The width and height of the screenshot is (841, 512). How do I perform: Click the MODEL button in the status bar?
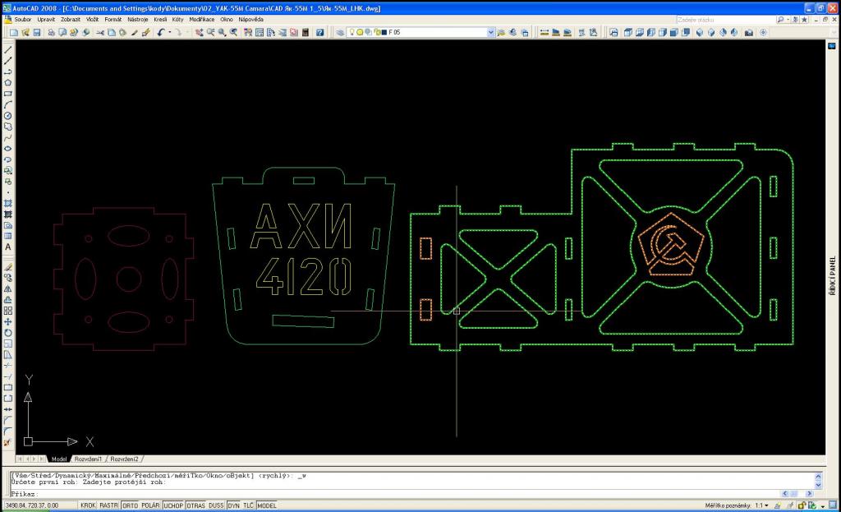(x=267, y=505)
